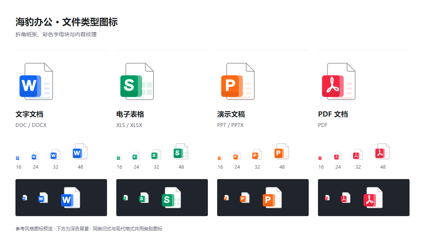
Task: Click the largest presentation icon on dark background
Action: (x=272, y=198)
